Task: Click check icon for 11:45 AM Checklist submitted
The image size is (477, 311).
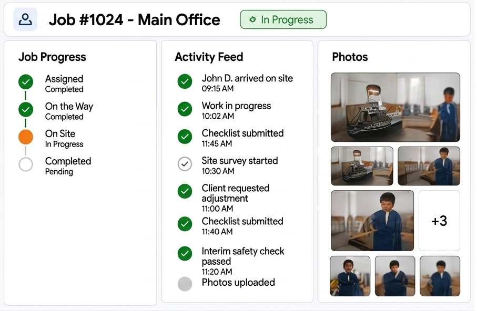Action: (185, 136)
